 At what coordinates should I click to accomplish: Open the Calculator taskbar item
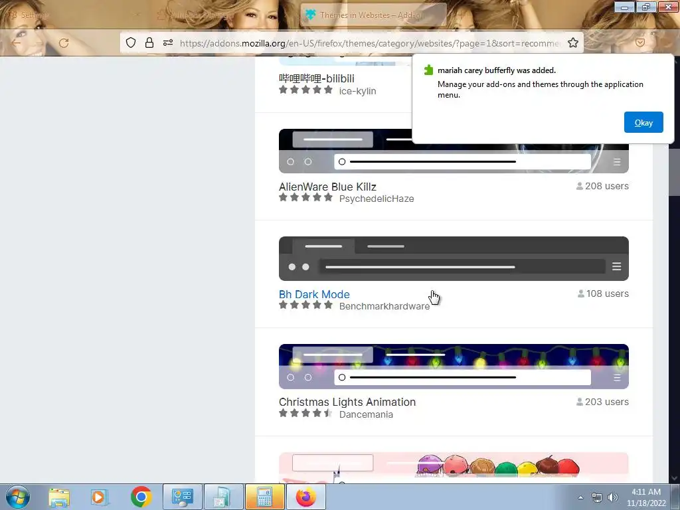pos(264,497)
